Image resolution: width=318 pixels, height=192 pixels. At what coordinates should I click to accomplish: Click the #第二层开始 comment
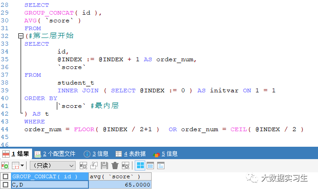click(51, 36)
